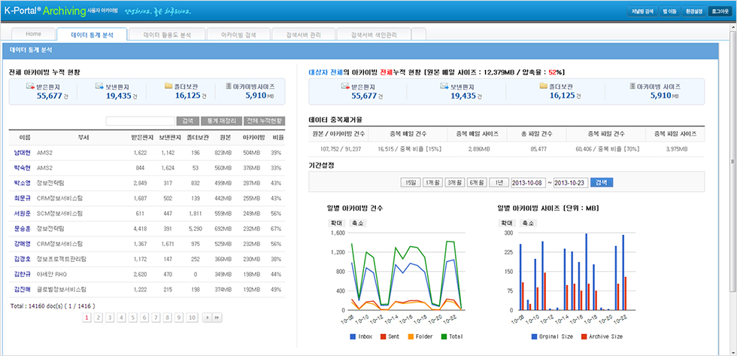
Task: Go to page 10 in pagination
Action: point(192,318)
